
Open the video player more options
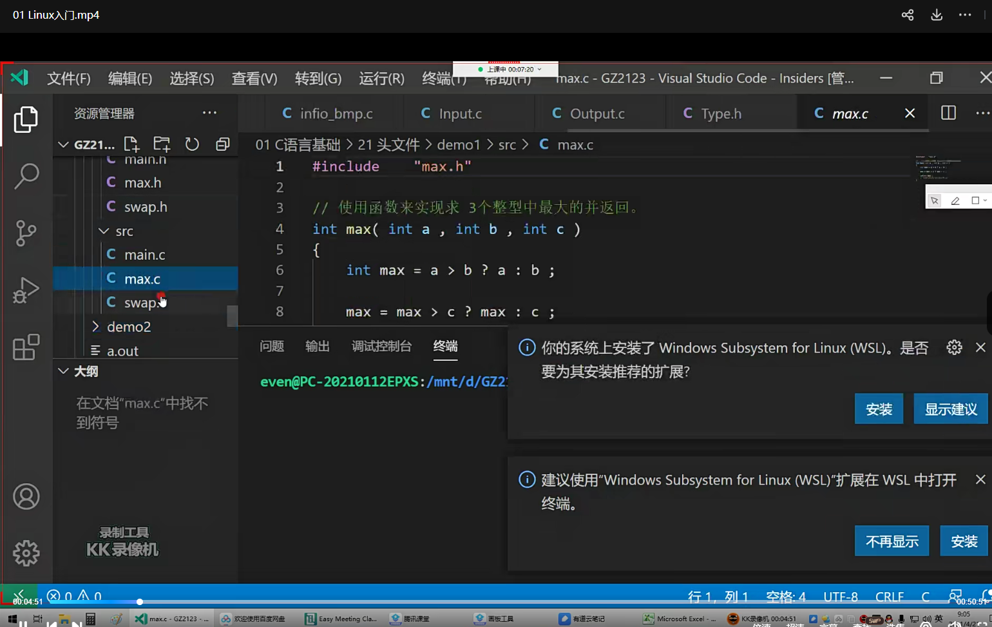(x=965, y=15)
